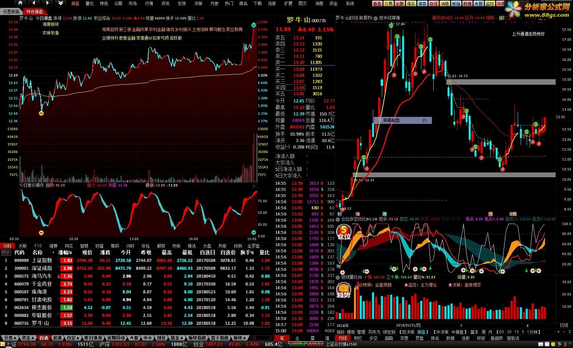The height and width of the screenshot is (348, 573).
Task: Switch to the 设置版面 tab
Action: (11, 12)
